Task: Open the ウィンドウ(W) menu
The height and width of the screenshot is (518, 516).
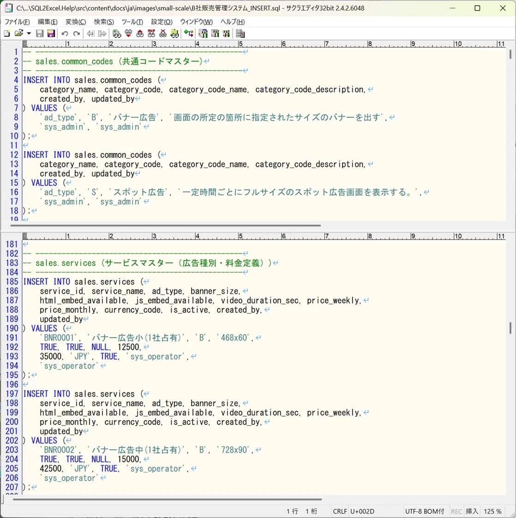Action: (x=196, y=22)
